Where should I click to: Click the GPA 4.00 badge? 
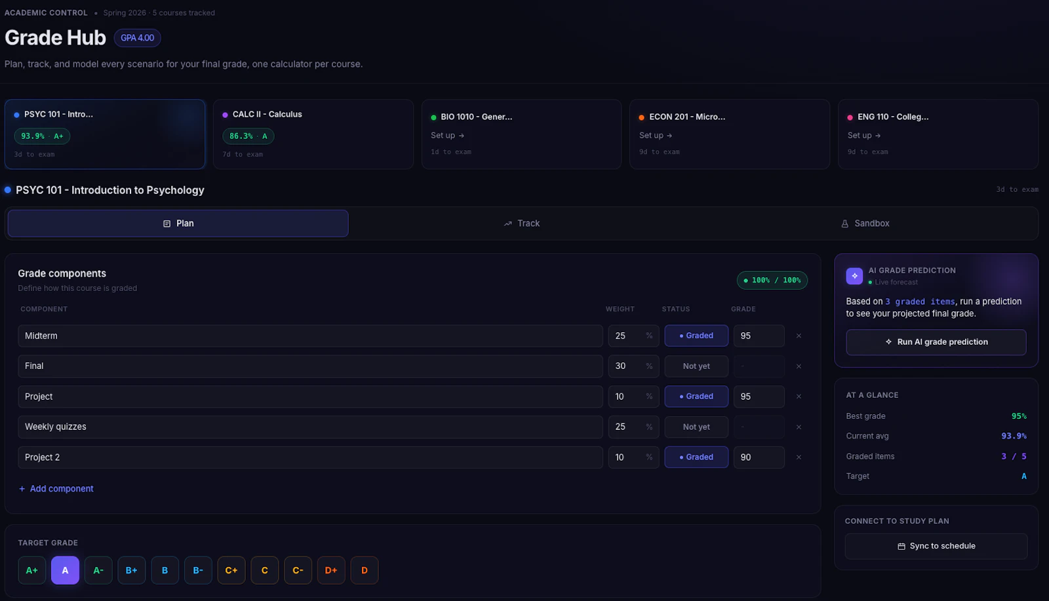click(x=137, y=38)
